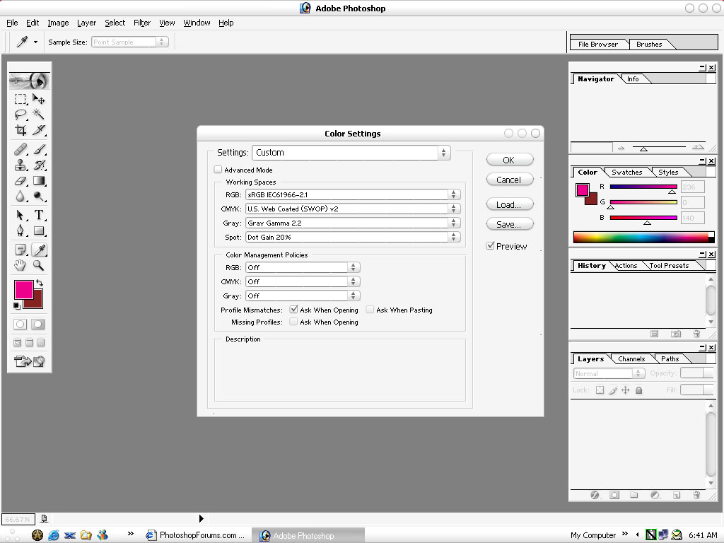Image resolution: width=724 pixels, height=543 pixels.
Task: Select the Lasso tool
Action: click(21, 114)
